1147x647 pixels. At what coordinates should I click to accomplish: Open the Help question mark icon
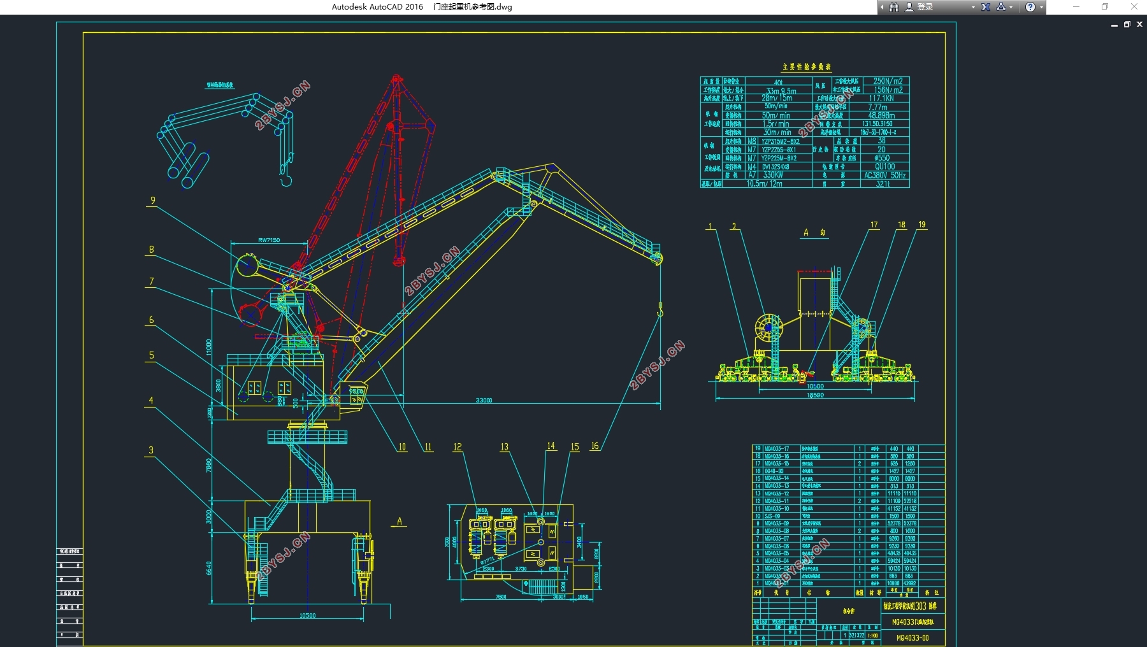click(x=1030, y=7)
